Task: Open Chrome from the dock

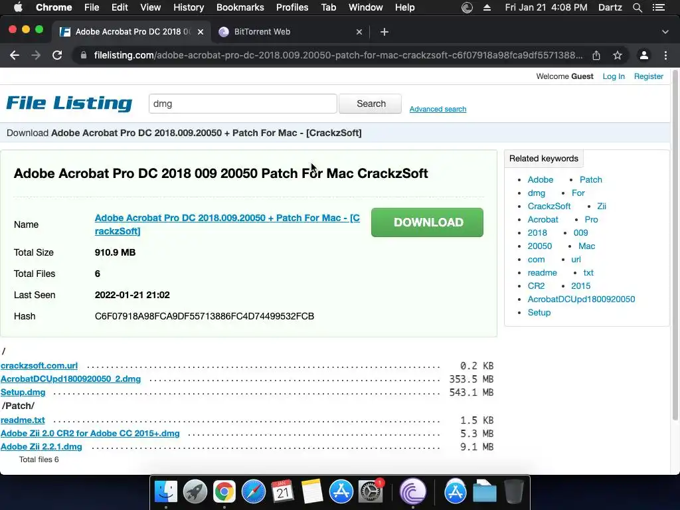Action: coord(224,492)
